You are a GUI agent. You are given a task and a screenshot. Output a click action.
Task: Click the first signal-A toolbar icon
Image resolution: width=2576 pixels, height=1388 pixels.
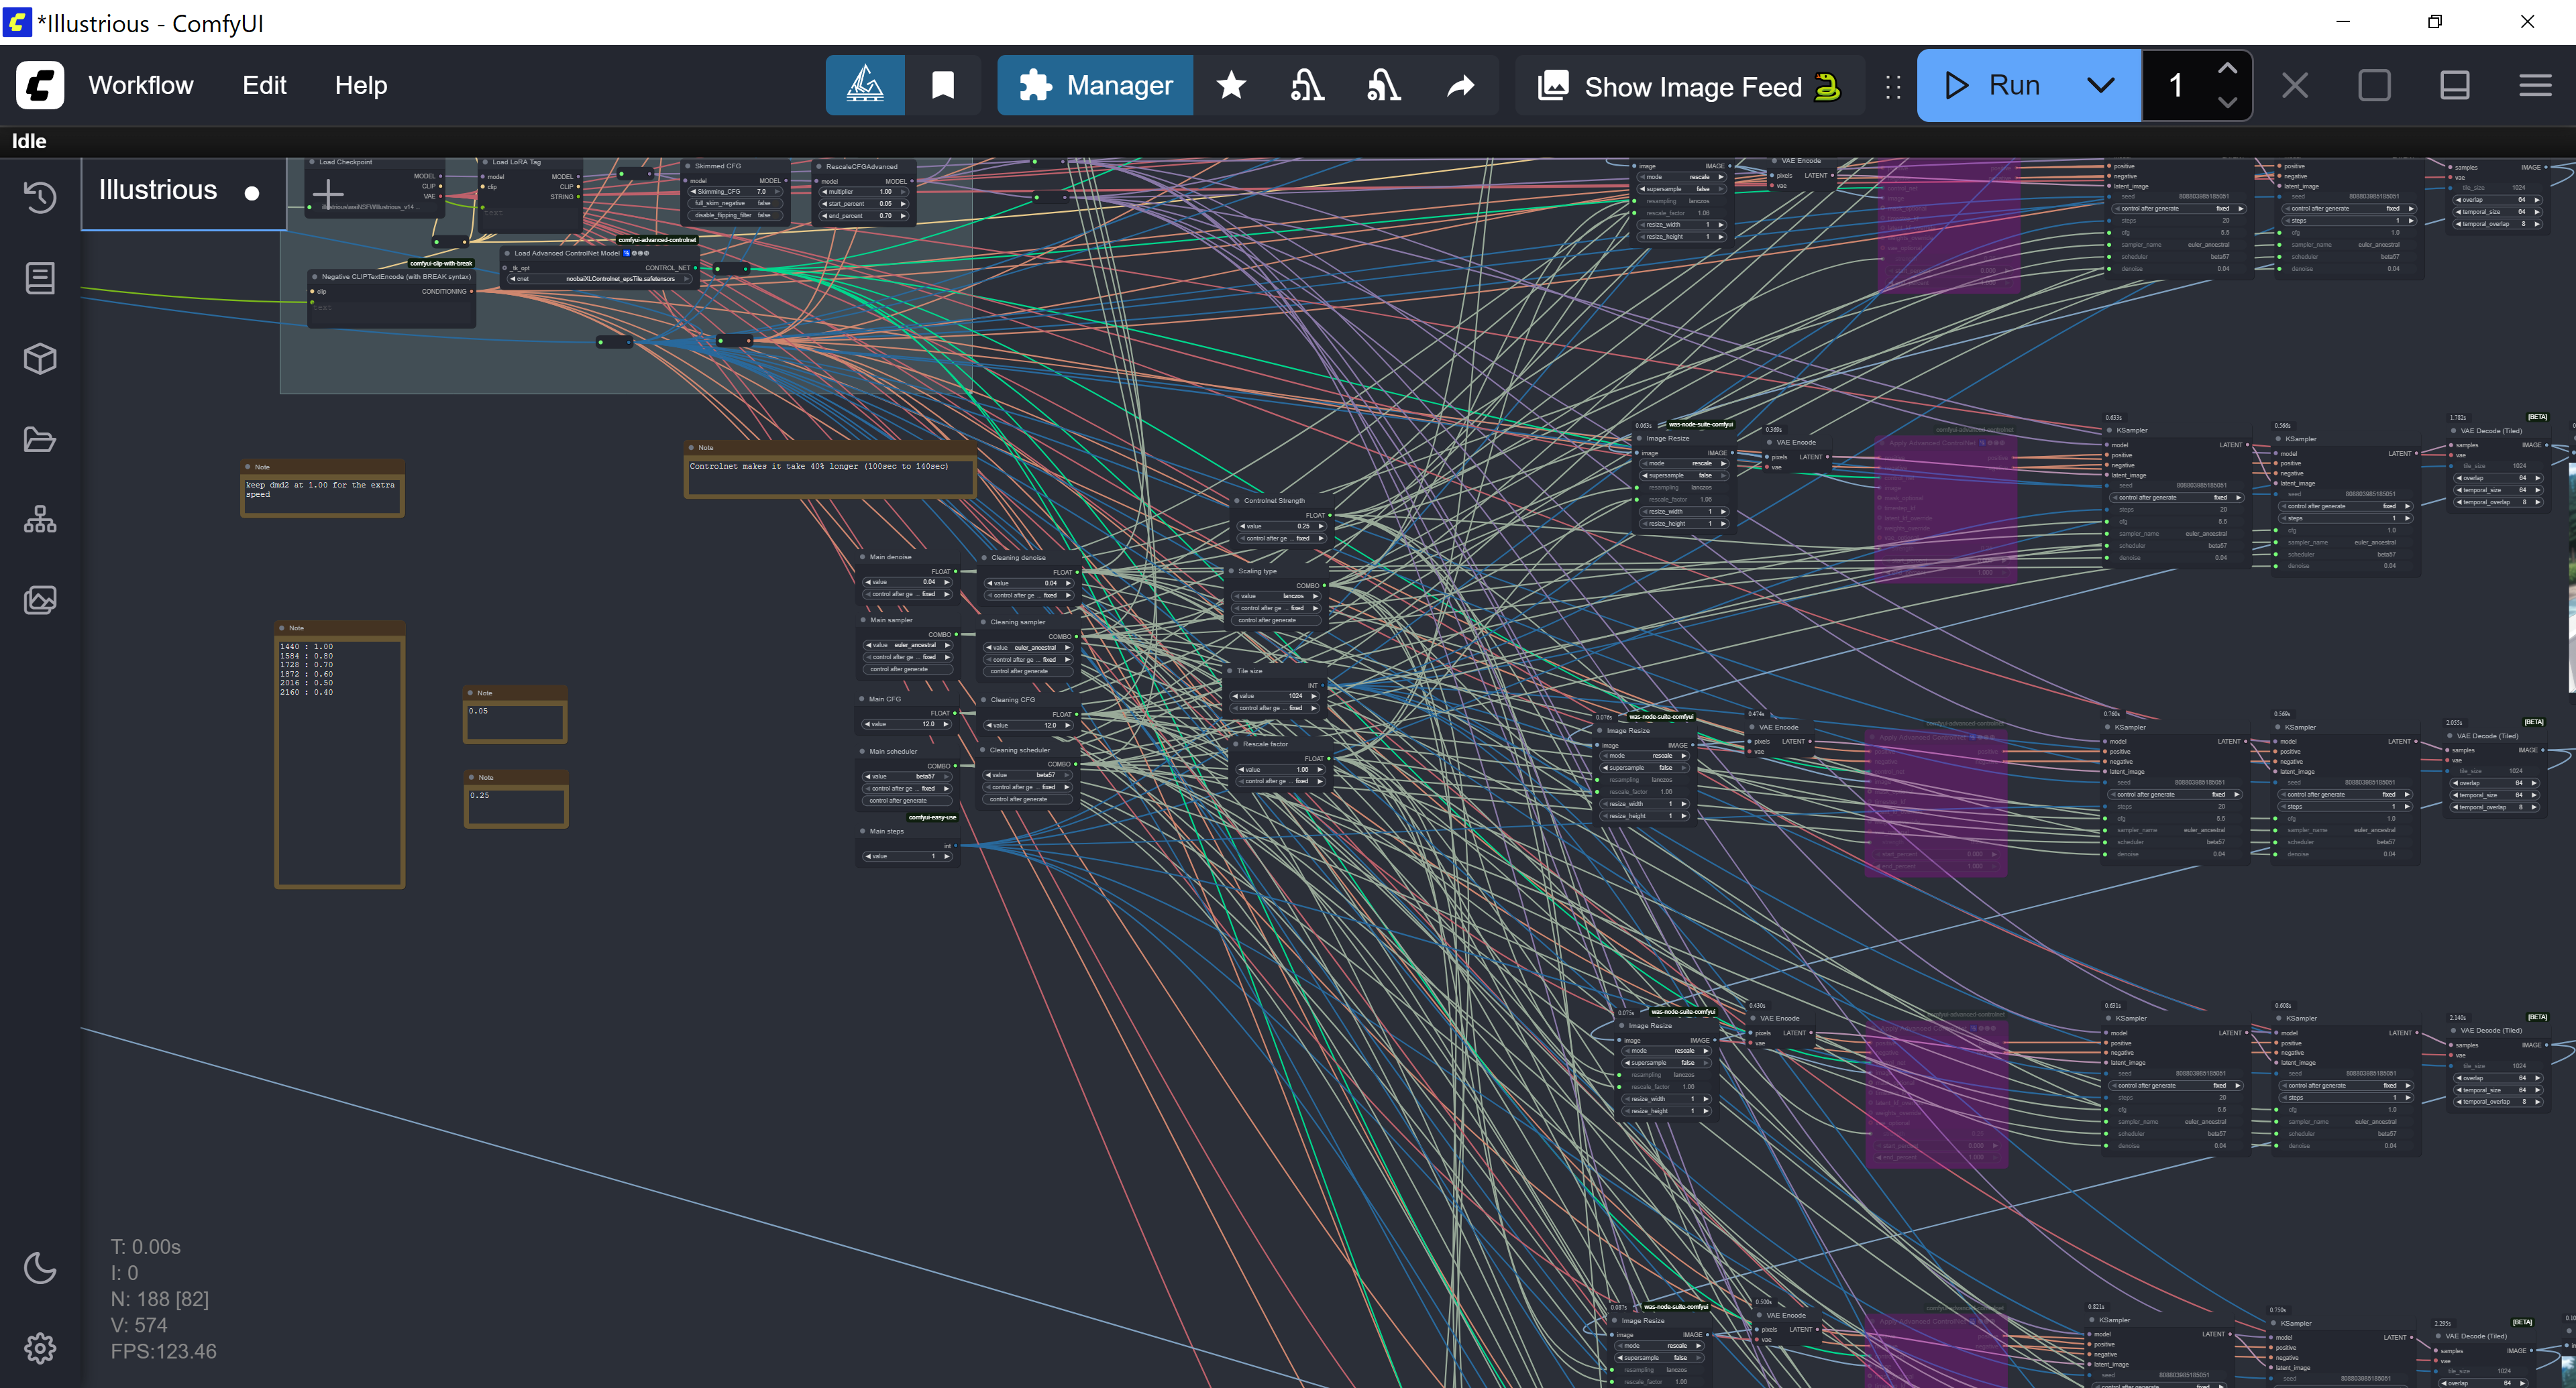(x=1307, y=85)
